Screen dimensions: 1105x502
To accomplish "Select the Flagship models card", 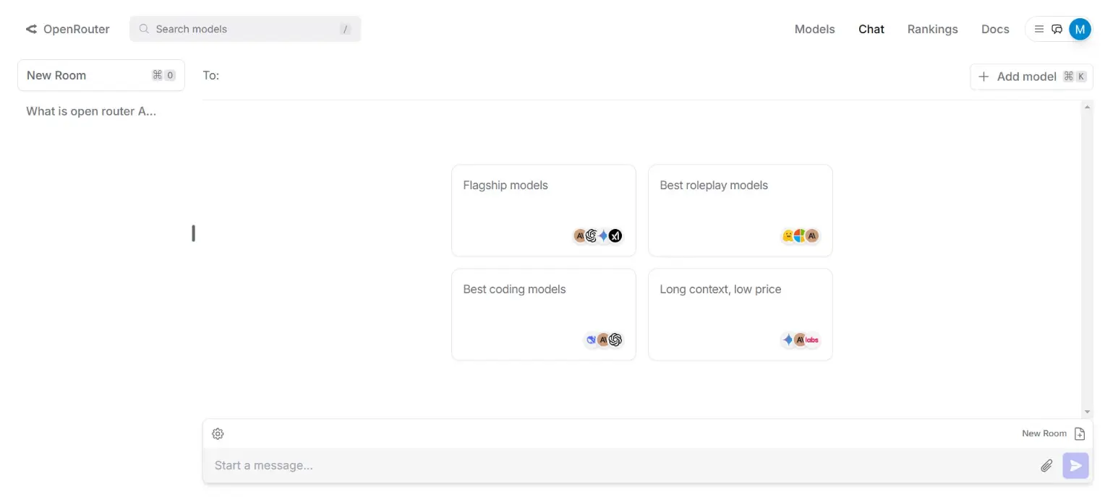I will coord(543,209).
